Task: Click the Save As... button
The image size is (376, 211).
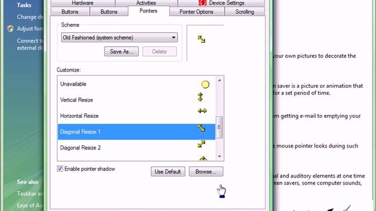Action: [x=122, y=52]
